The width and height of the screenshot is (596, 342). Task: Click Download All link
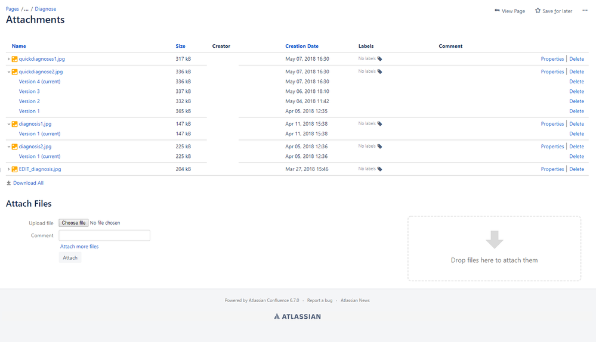click(28, 183)
